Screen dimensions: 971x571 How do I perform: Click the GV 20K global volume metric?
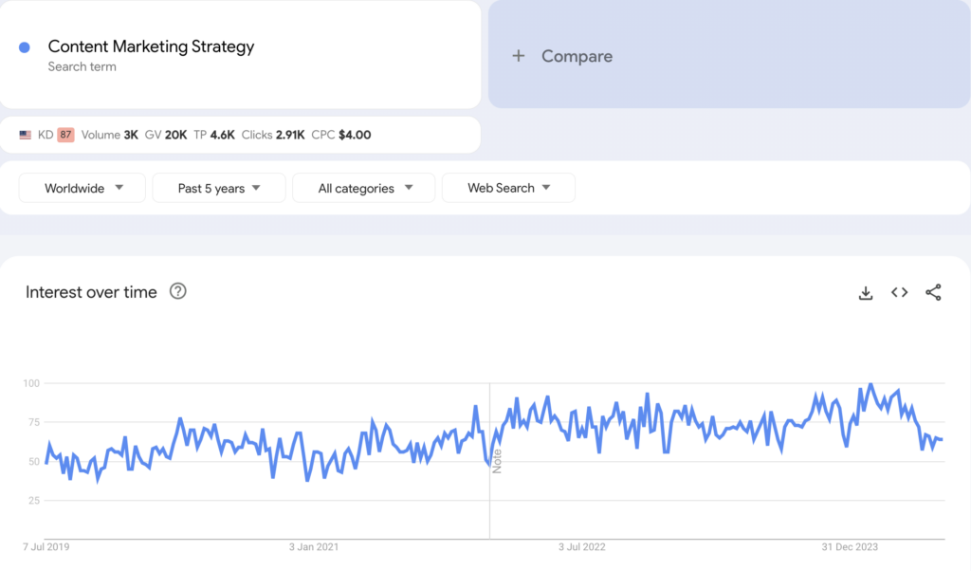[x=166, y=135]
